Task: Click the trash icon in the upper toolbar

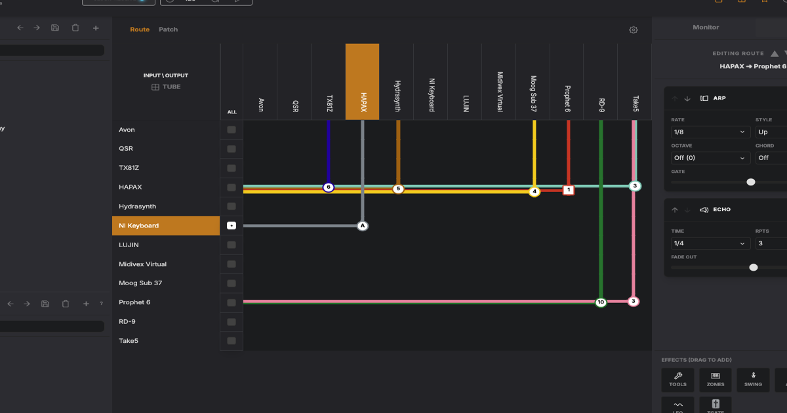Action: (x=75, y=28)
